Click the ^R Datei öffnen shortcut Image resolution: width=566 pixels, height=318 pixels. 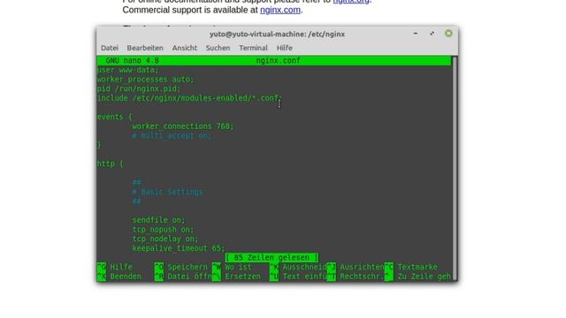pyautogui.click(x=183, y=276)
